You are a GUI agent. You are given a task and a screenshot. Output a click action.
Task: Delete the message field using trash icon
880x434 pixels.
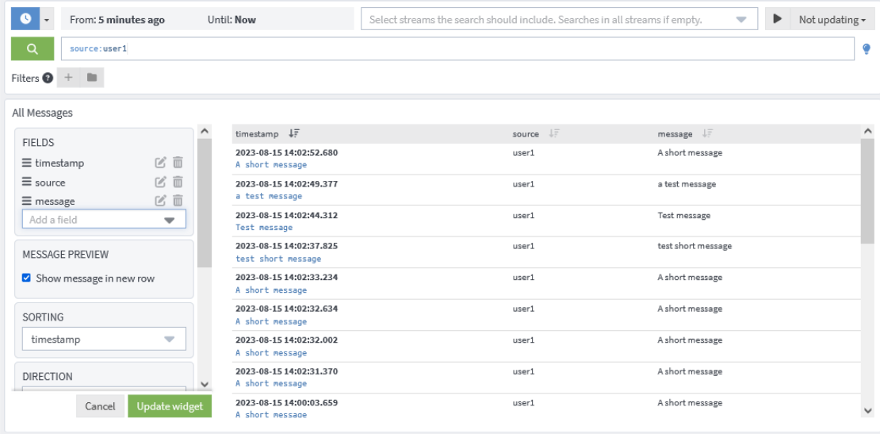click(x=178, y=202)
